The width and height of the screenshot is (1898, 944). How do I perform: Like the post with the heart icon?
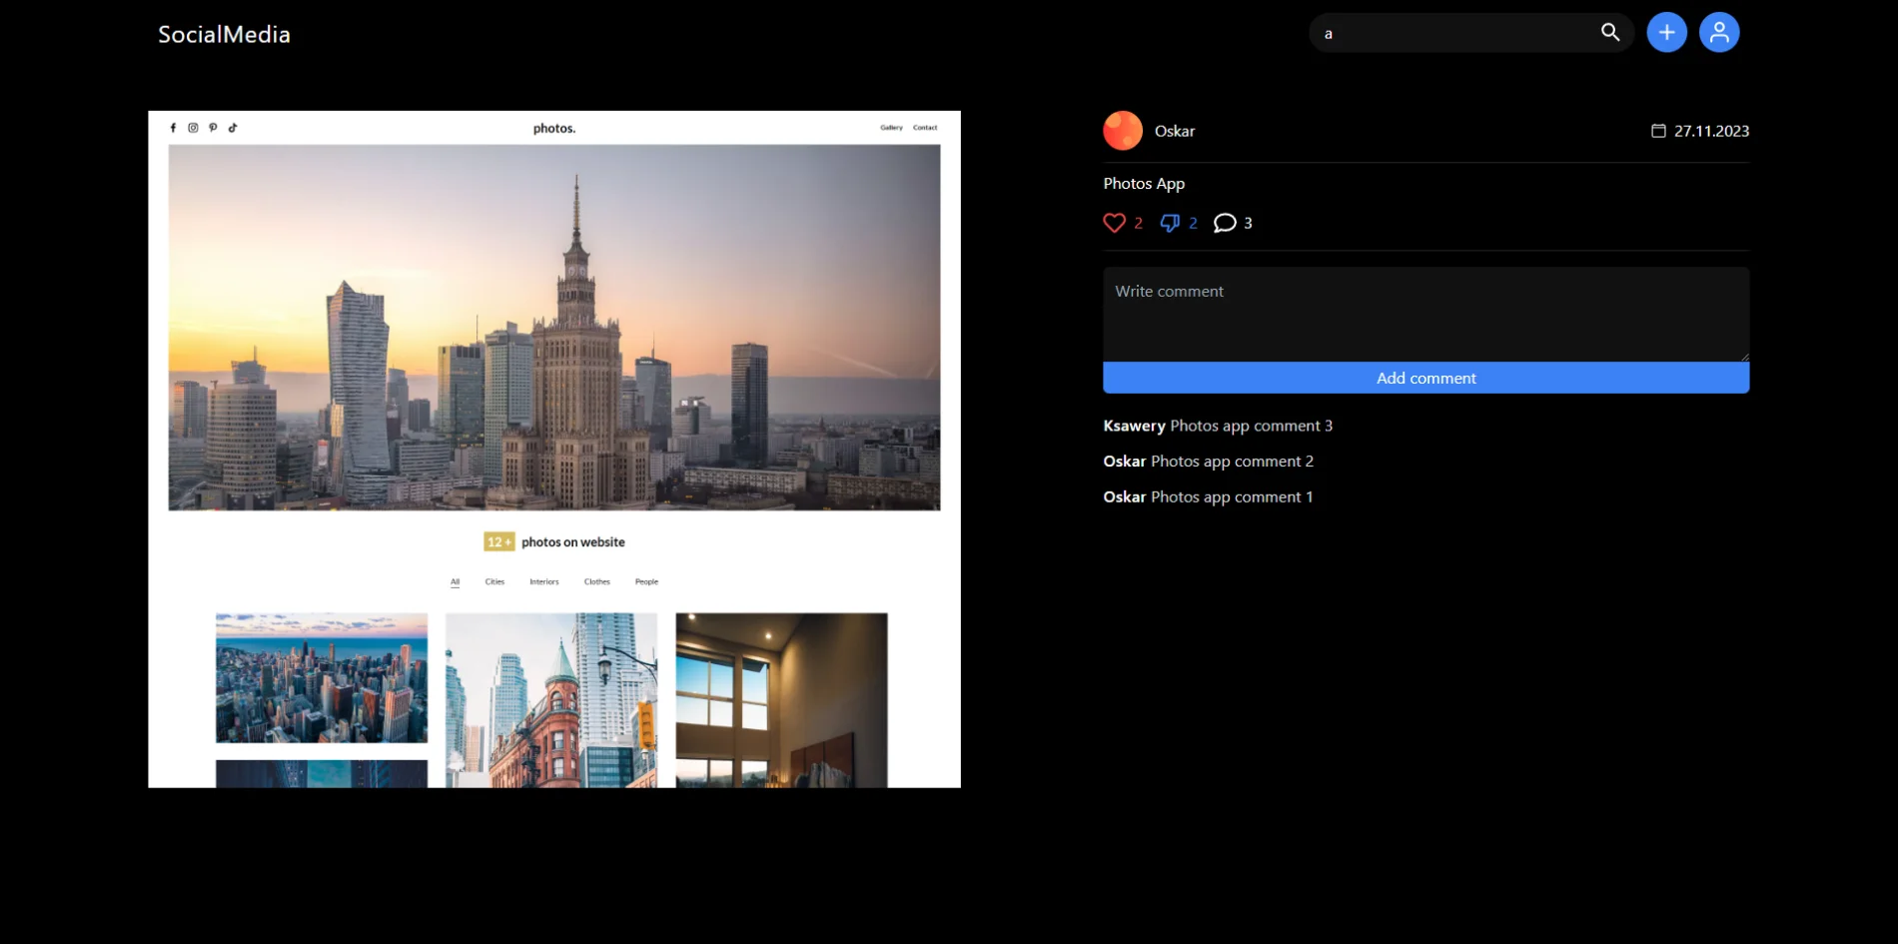pos(1114,223)
